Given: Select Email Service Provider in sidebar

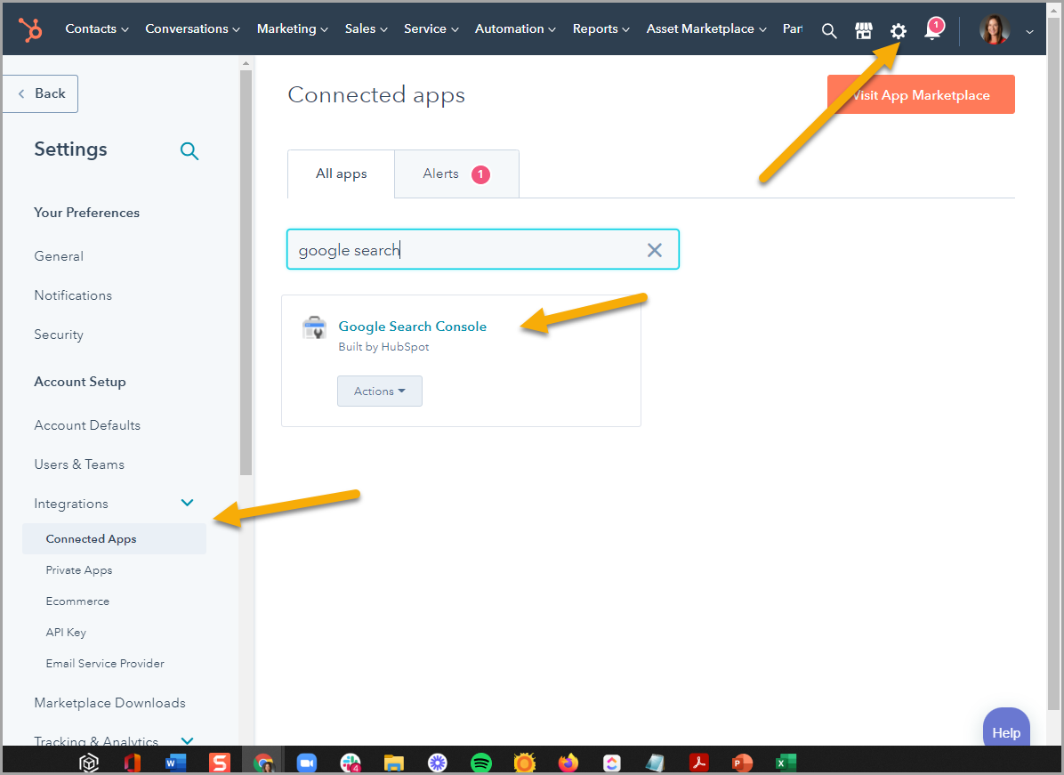Looking at the screenshot, I should (105, 664).
